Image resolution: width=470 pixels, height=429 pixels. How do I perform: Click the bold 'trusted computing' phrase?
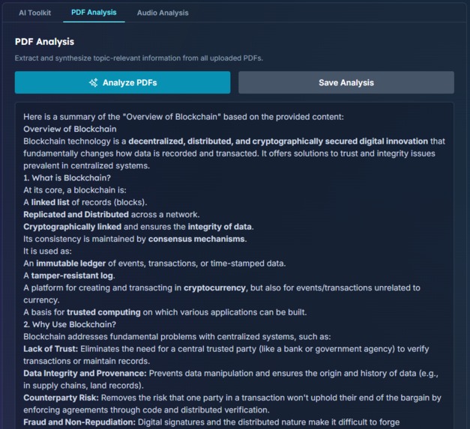click(x=103, y=312)
